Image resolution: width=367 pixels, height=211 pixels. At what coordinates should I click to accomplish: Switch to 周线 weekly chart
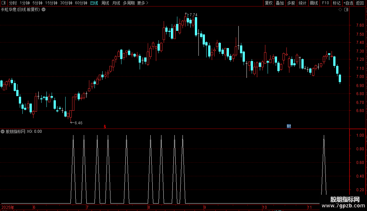coord(105,3)
